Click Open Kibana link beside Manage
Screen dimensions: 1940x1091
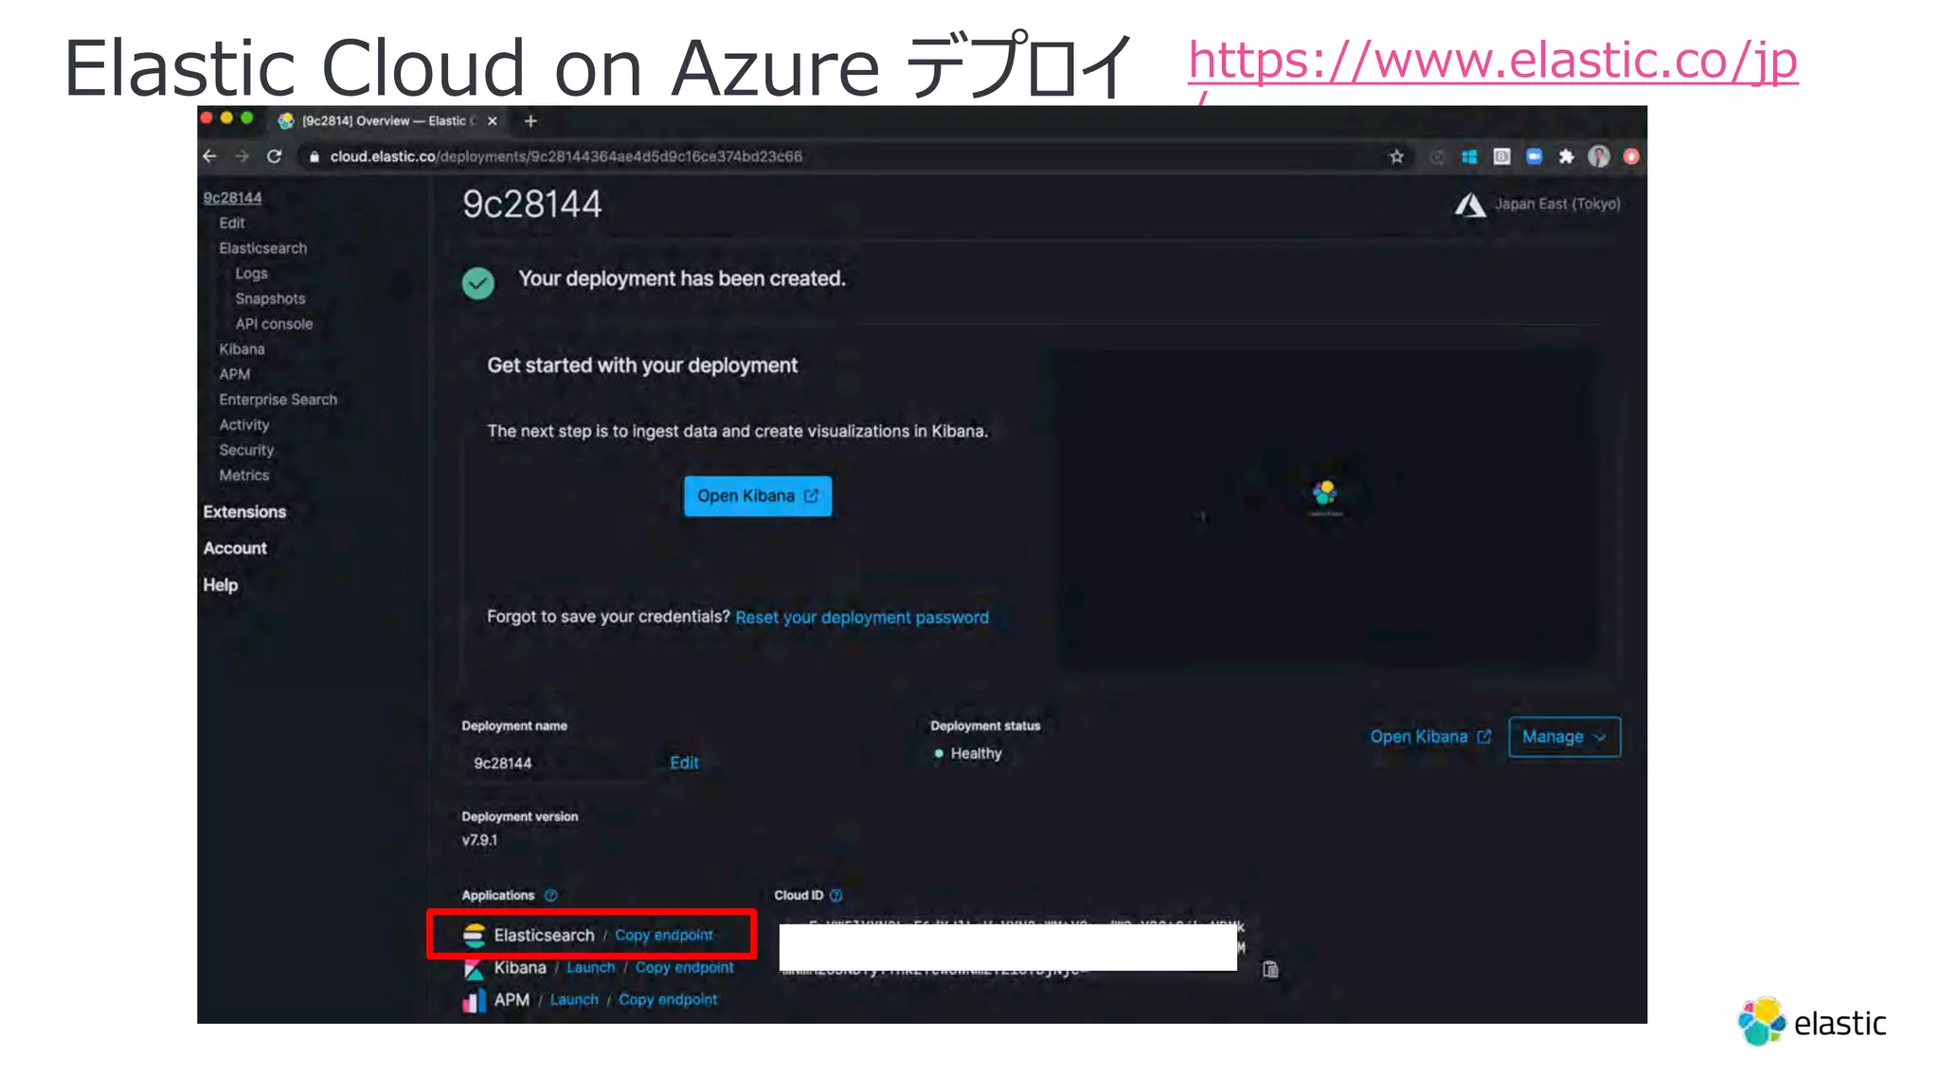[1430, 737]
